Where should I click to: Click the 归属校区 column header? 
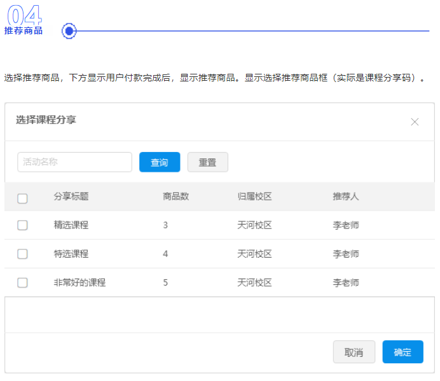[254, 197]
